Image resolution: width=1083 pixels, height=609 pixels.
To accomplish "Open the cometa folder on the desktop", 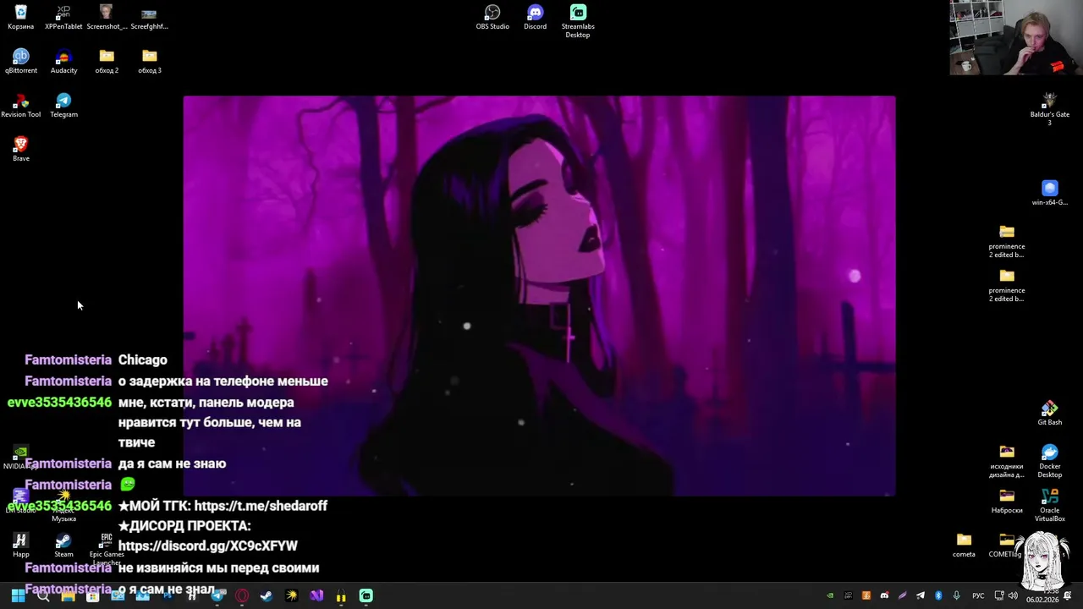I will [964, 545].
